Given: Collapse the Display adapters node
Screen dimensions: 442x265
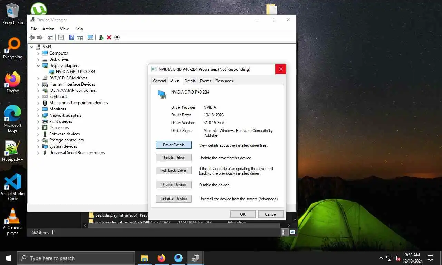Looking at the screenshot, I should pos(38,66).
